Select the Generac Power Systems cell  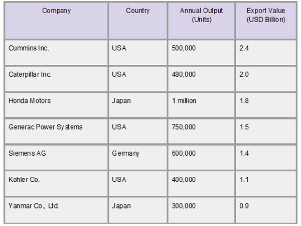pos(46,127)
